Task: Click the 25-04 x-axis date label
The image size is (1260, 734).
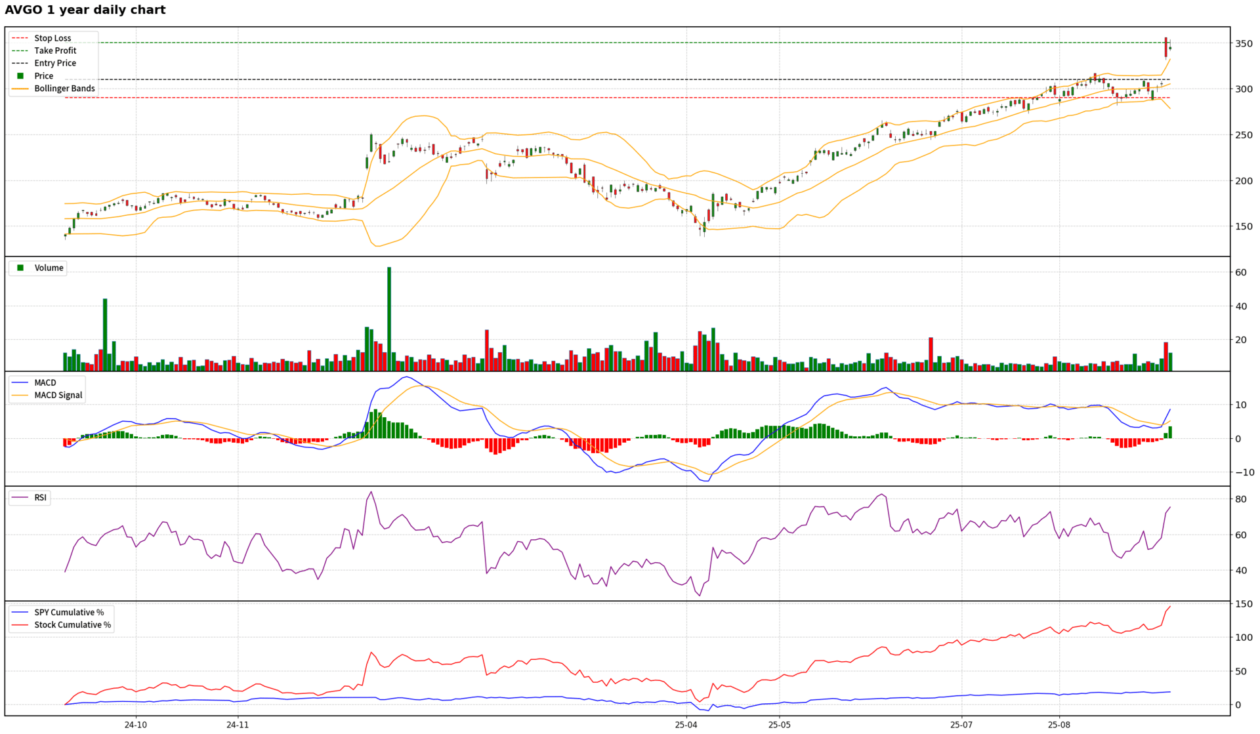Action: tap(686, 725)
